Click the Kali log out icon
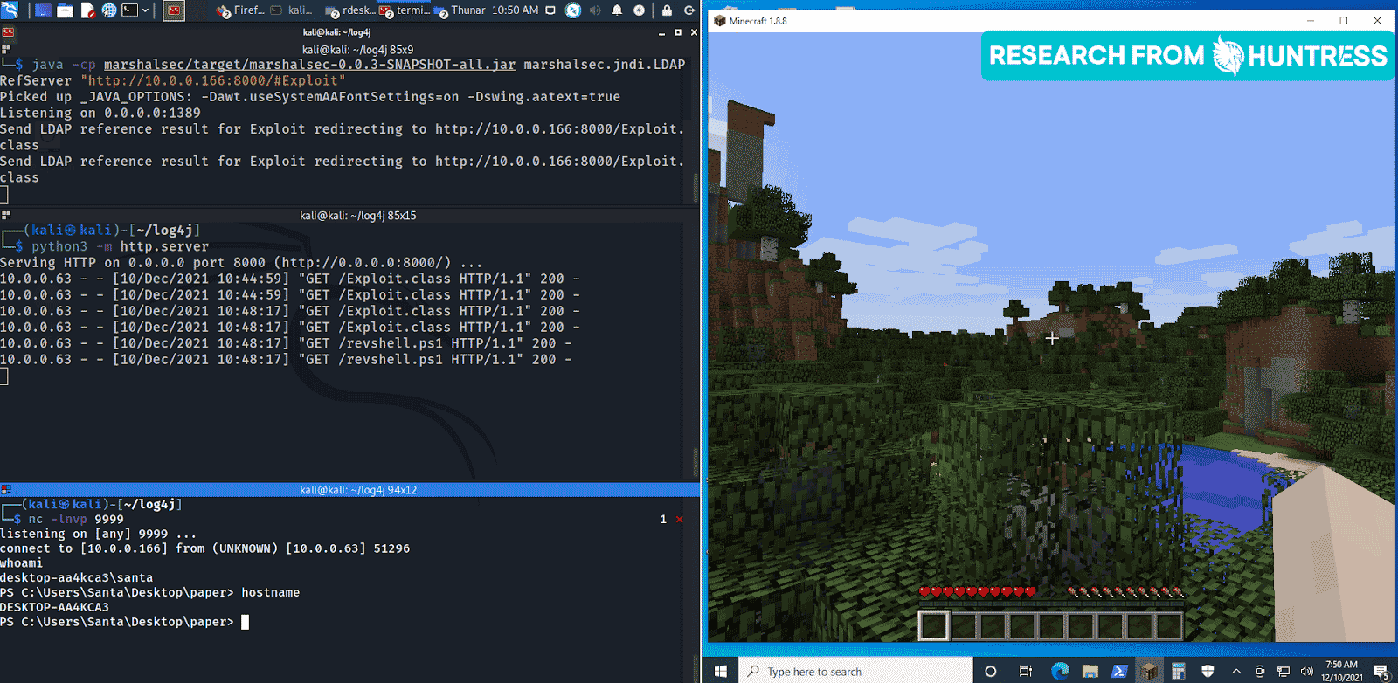 pyautogui.click(x=689, y=10)
